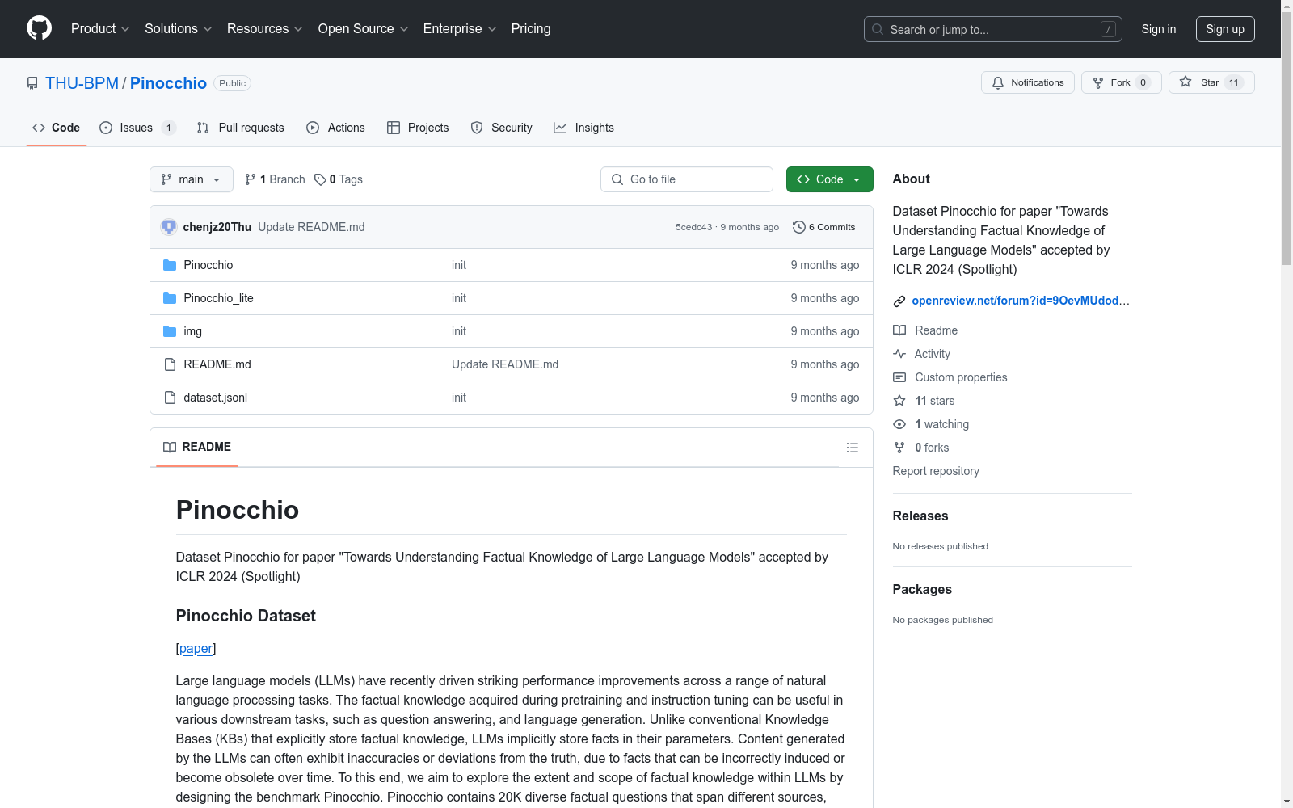Click the fork icon beside 0 forks
Viewport: 1293px width, 808px height.
pyautogui.click(x=899, y=448)
